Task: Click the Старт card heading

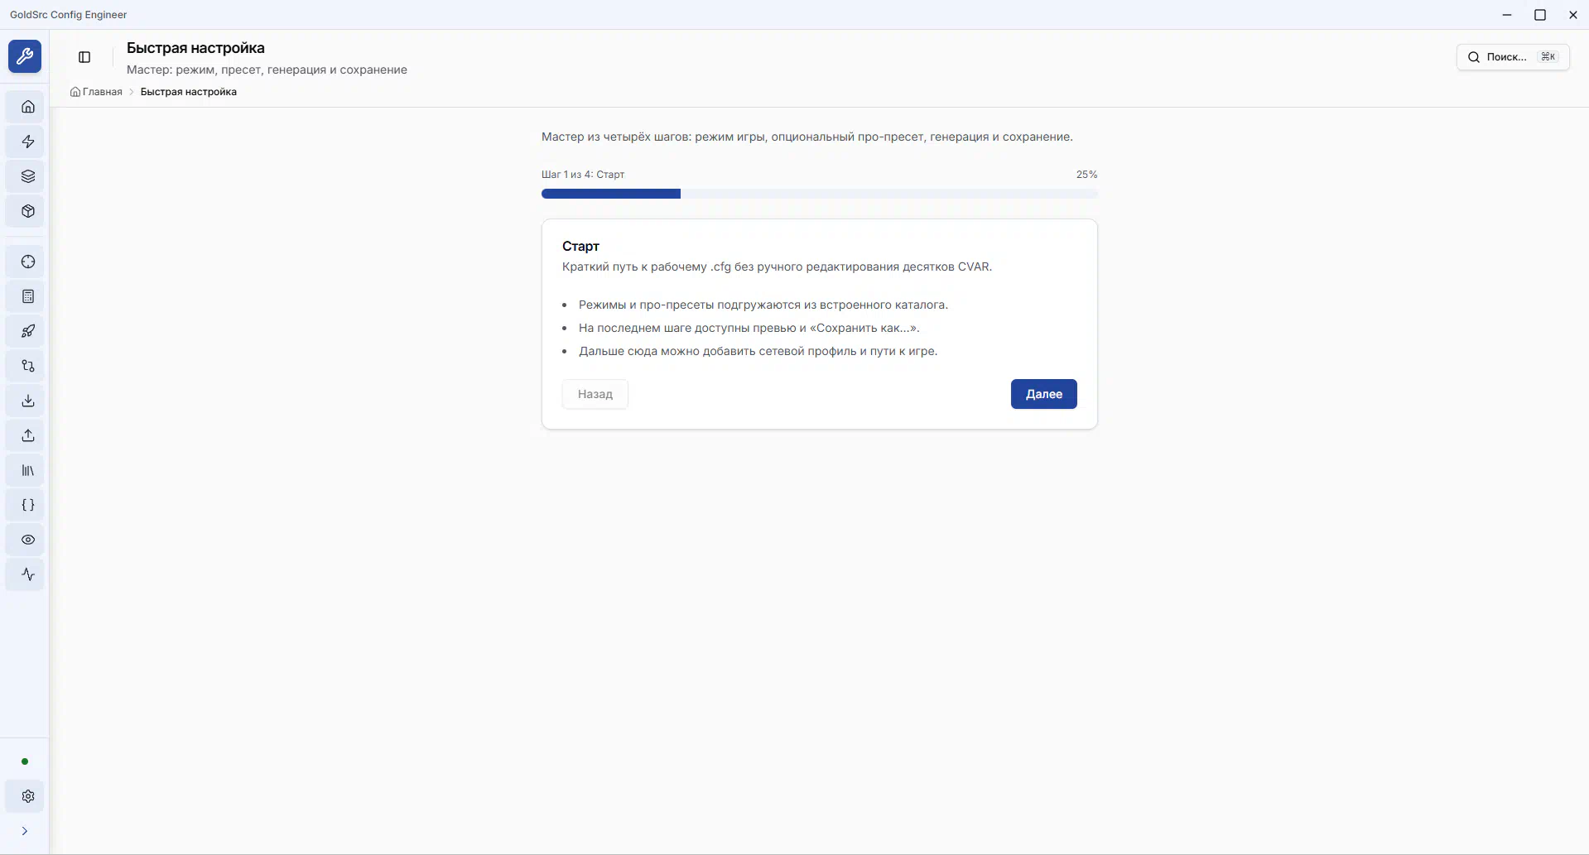Action: pos(580,246)
